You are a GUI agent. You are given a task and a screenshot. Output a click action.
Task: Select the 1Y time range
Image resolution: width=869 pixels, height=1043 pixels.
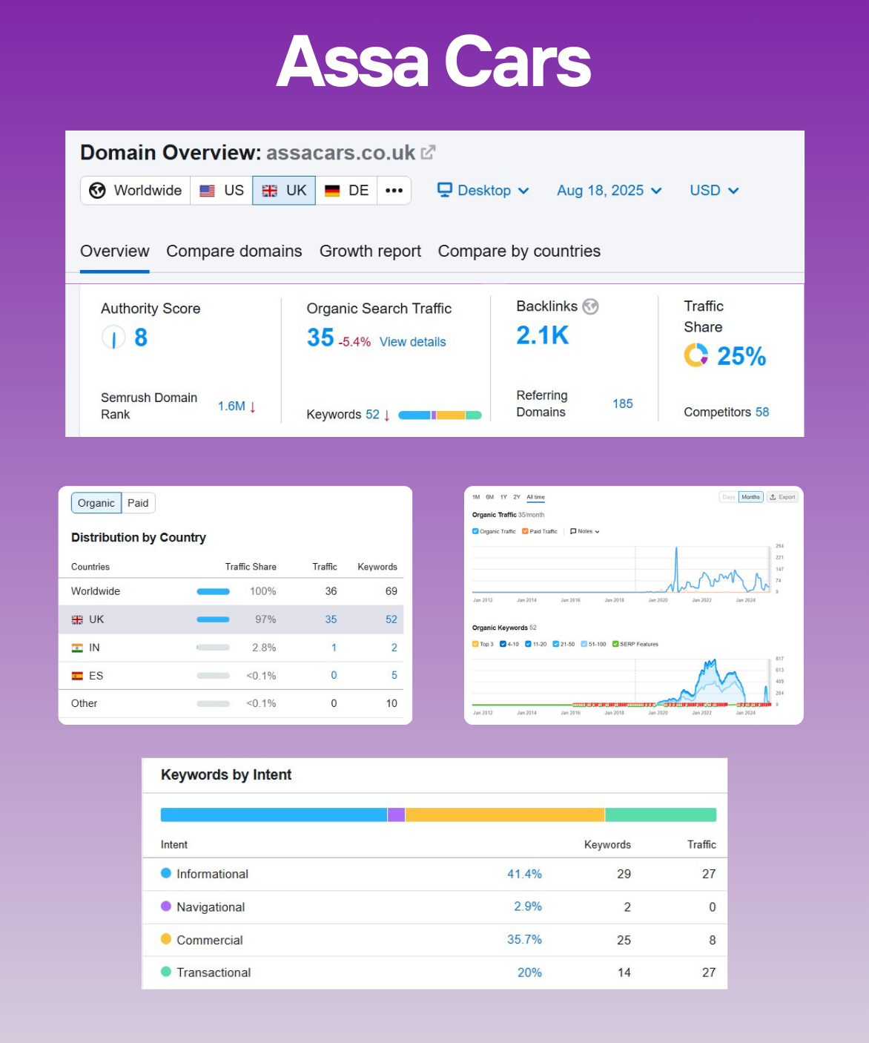coord(503,497)
